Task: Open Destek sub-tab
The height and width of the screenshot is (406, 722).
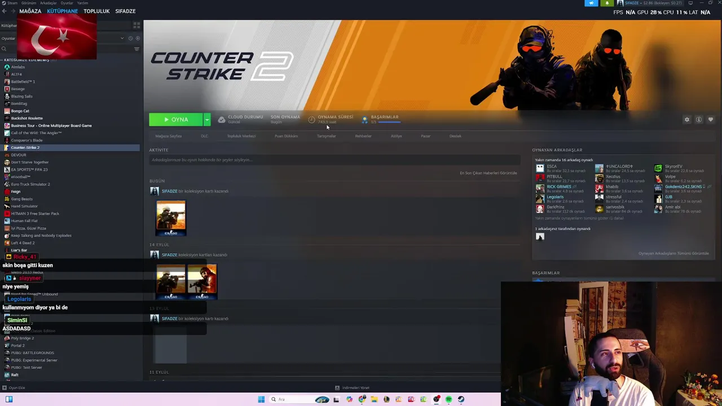Action: click(x=455, y=136)
